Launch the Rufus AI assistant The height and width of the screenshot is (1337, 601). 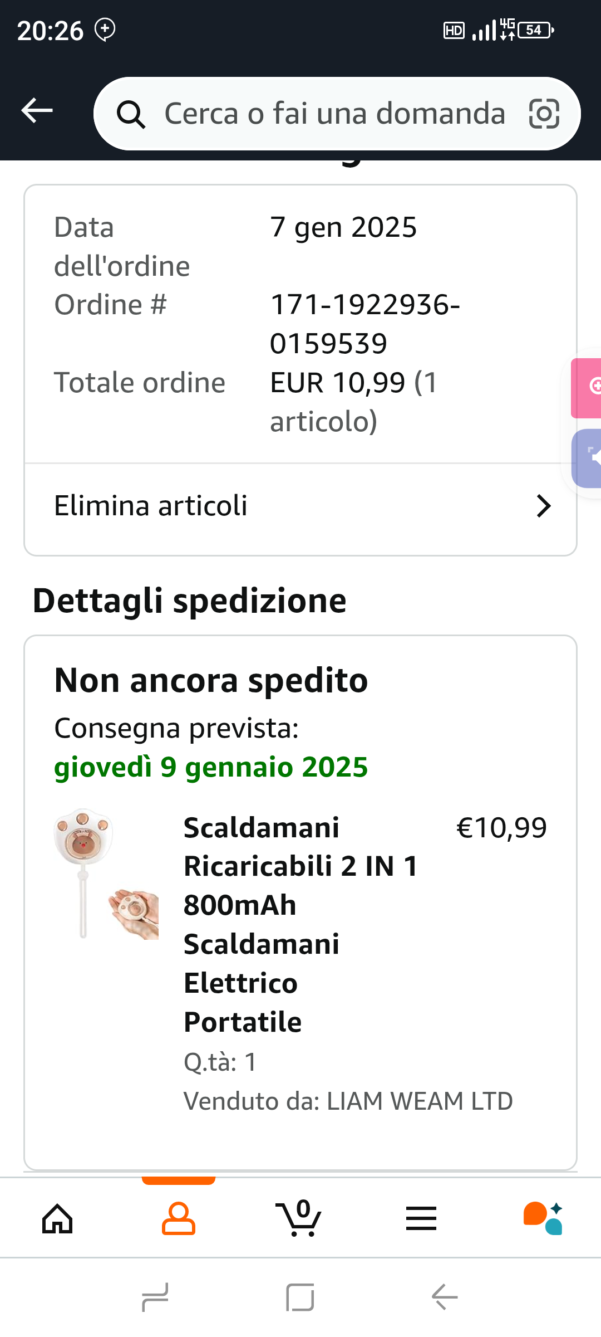pyautogui.click(x=543, y=1219)
